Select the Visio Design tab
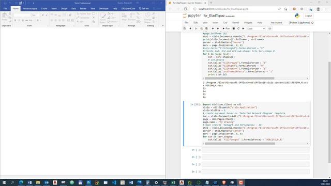This screenshot has height=186, width=331. click(x=64, y=9)
